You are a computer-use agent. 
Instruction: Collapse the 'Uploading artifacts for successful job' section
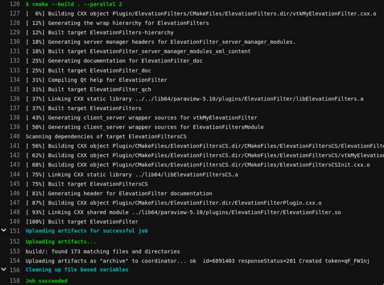[x=5, y=231]
